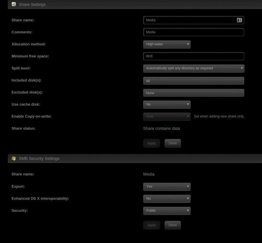Click the Split level label

[x=21, y=68]
